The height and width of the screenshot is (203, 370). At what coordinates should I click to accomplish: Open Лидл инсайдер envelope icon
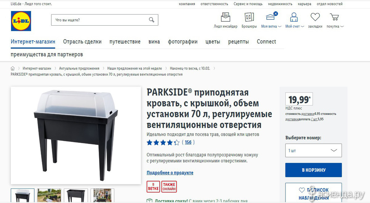[226, 17]
